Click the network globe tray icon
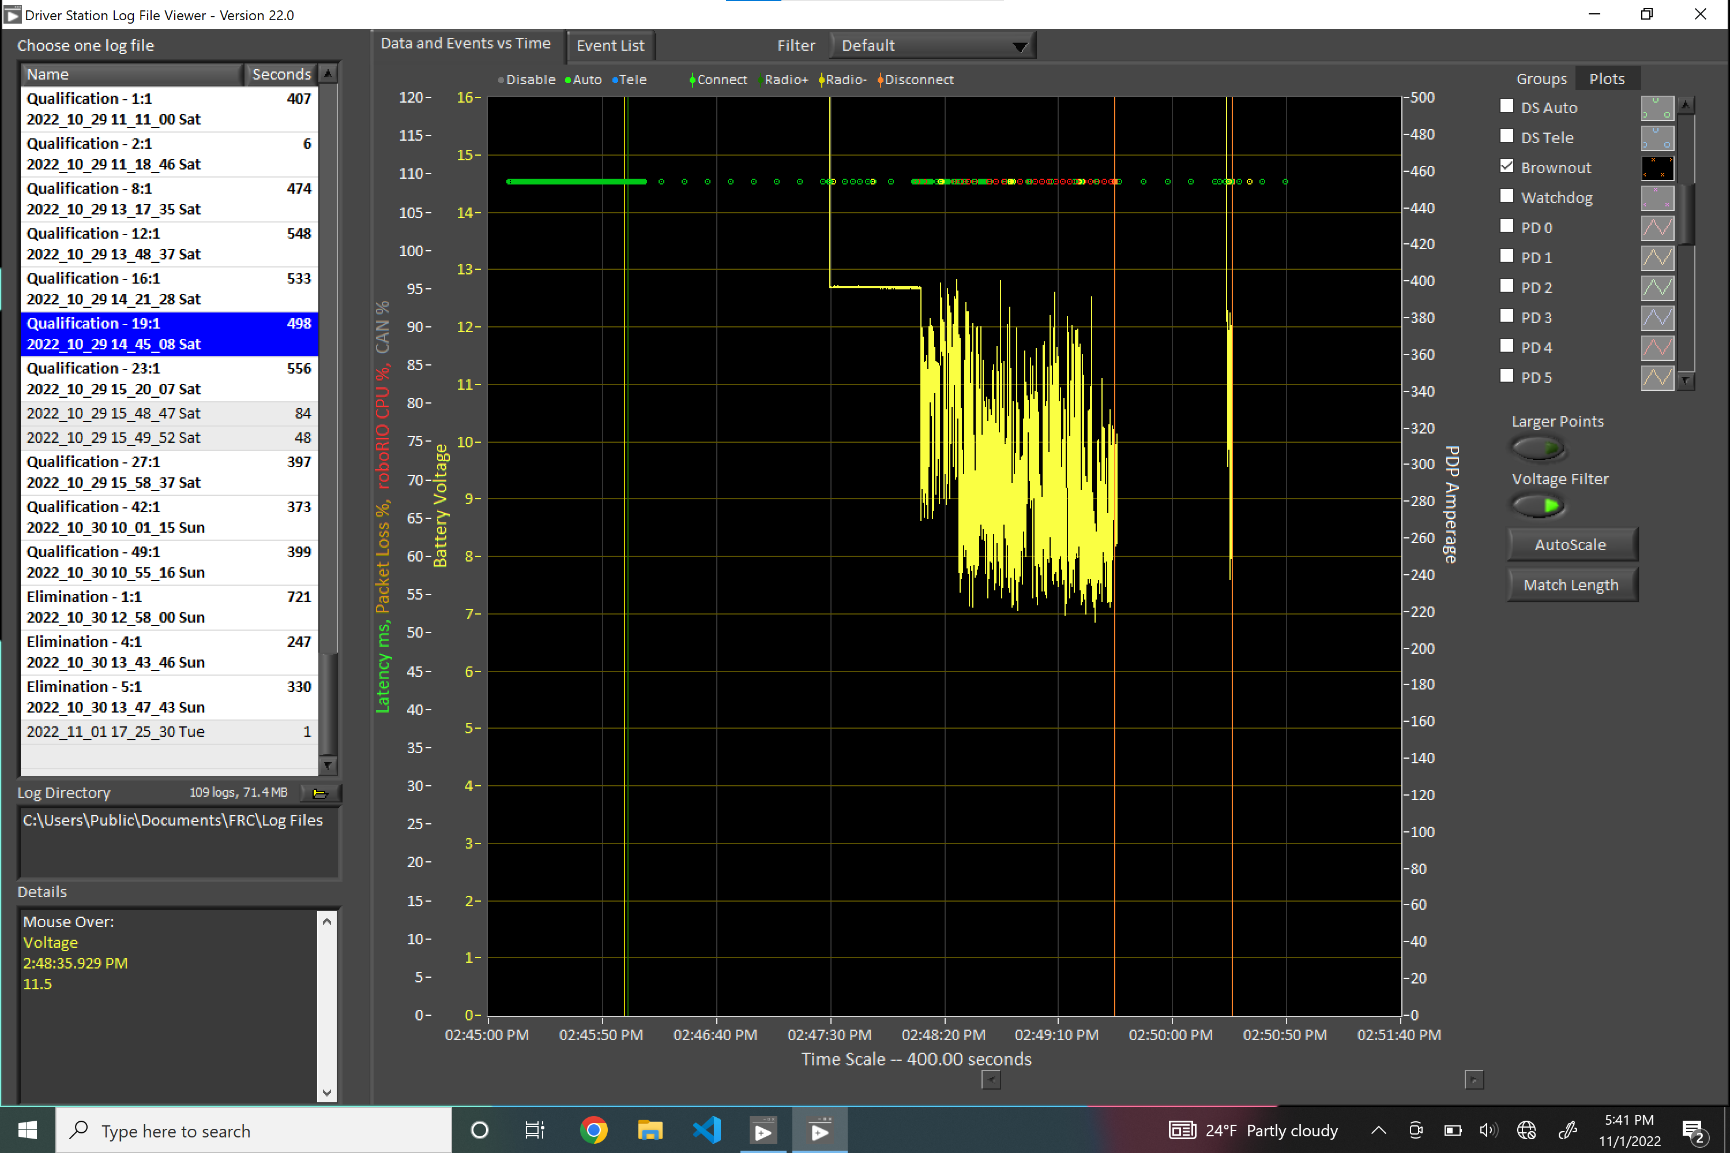 point(1527,1131)
